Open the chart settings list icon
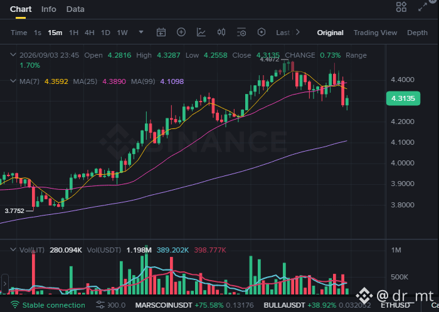The height and width of the screenshot is (312, 439). (241, 33)
